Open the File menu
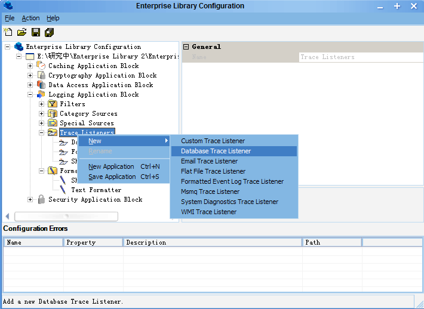The height and width of the screenshot is (309, 424). click(x=10, y=18)
